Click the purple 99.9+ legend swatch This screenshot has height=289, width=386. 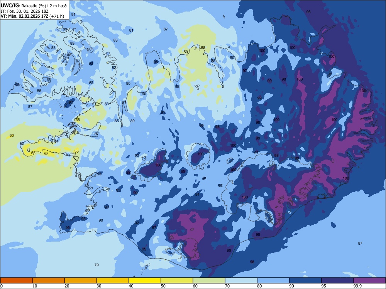(369, 281)
